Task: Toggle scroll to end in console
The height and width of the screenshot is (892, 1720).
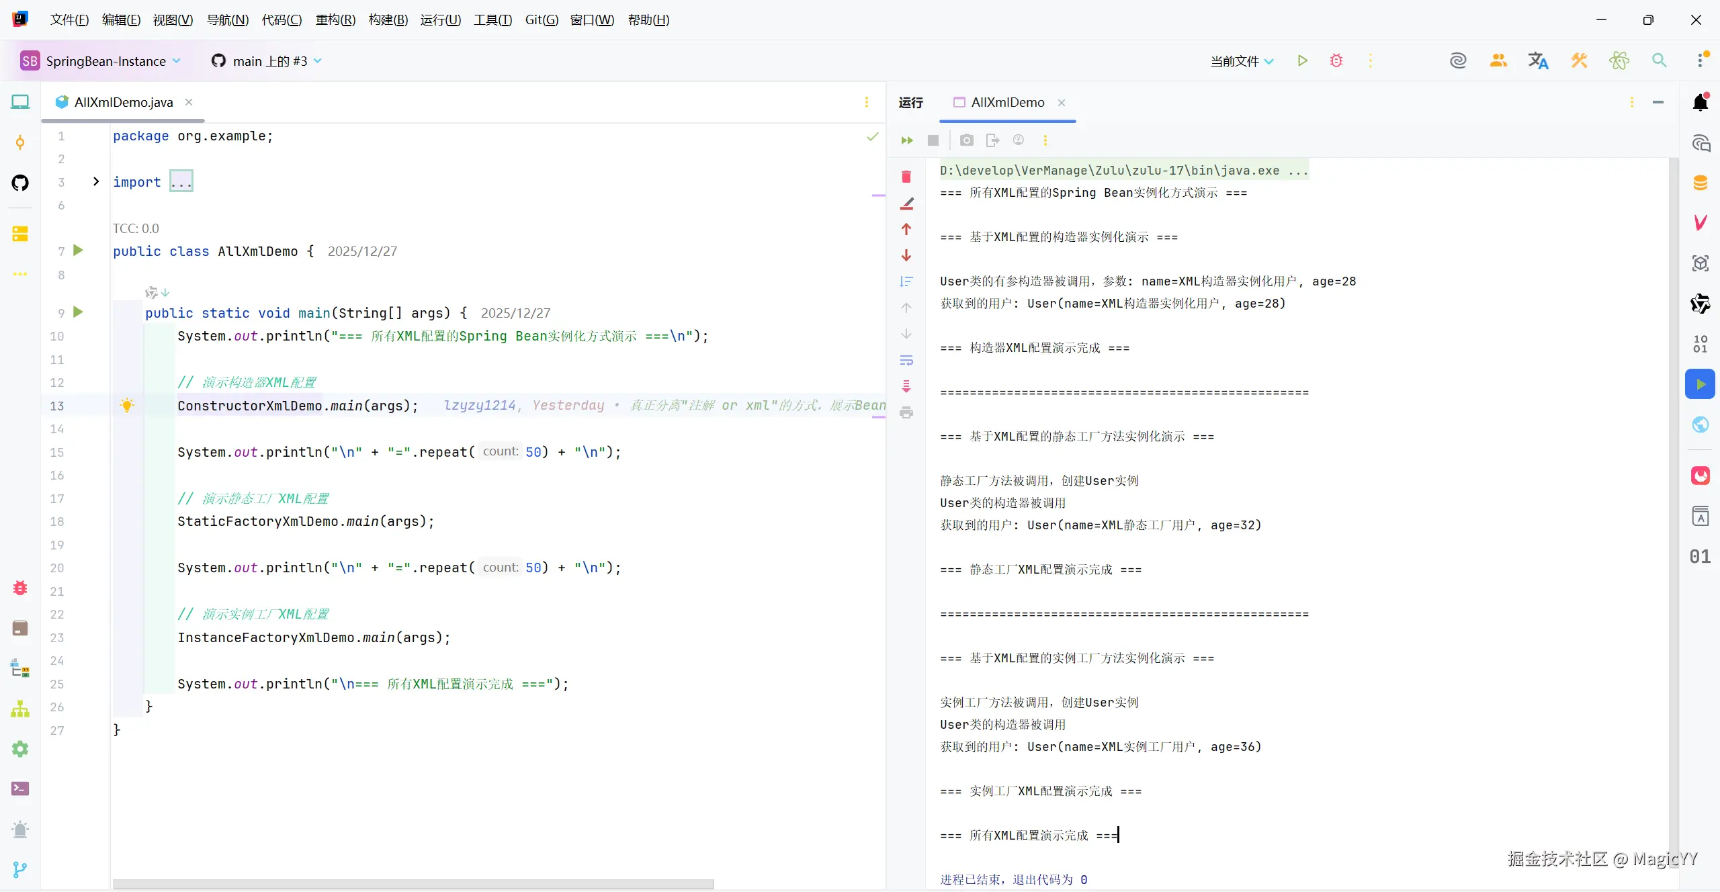Action: coord(906,386)
